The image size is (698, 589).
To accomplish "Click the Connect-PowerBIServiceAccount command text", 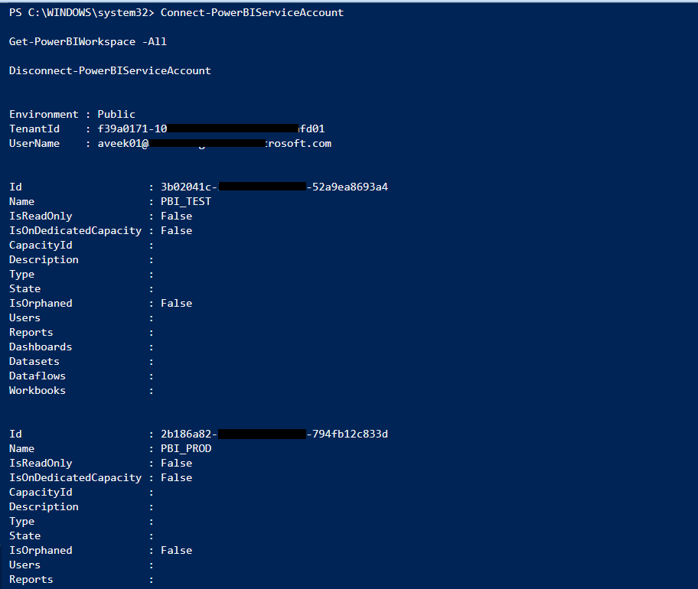I will [x=252, y=12].
